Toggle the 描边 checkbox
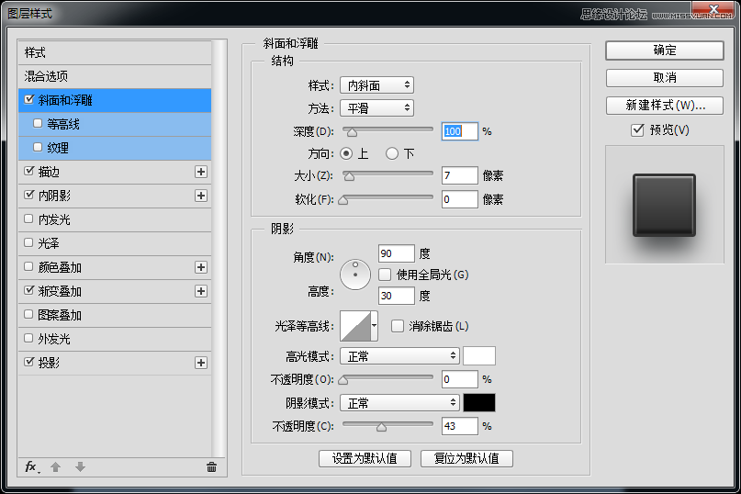The width and height of the screenshot is (741, 494). [28, 171]
